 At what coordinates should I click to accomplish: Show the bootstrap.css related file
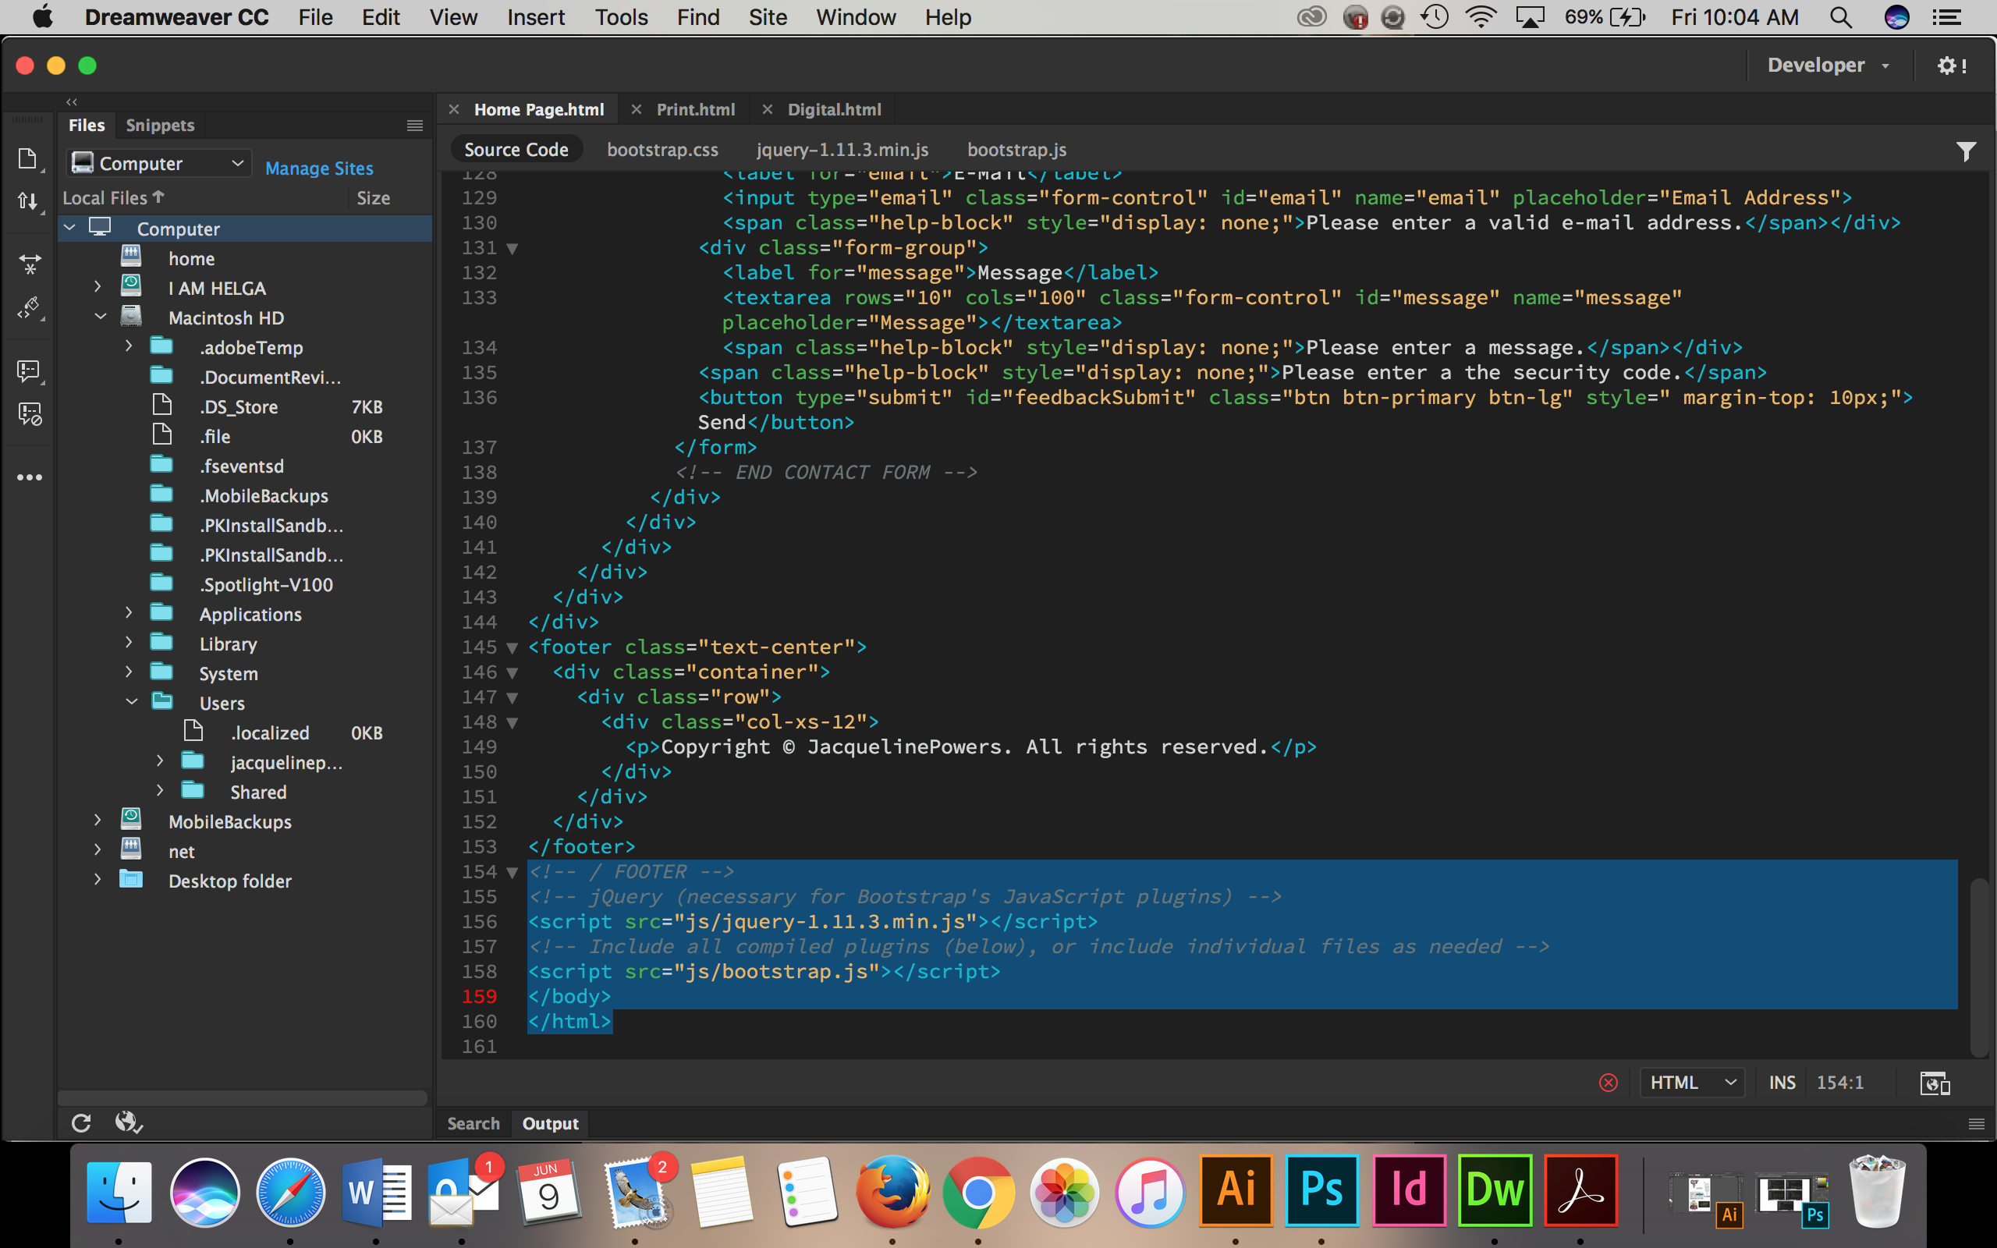662,150
